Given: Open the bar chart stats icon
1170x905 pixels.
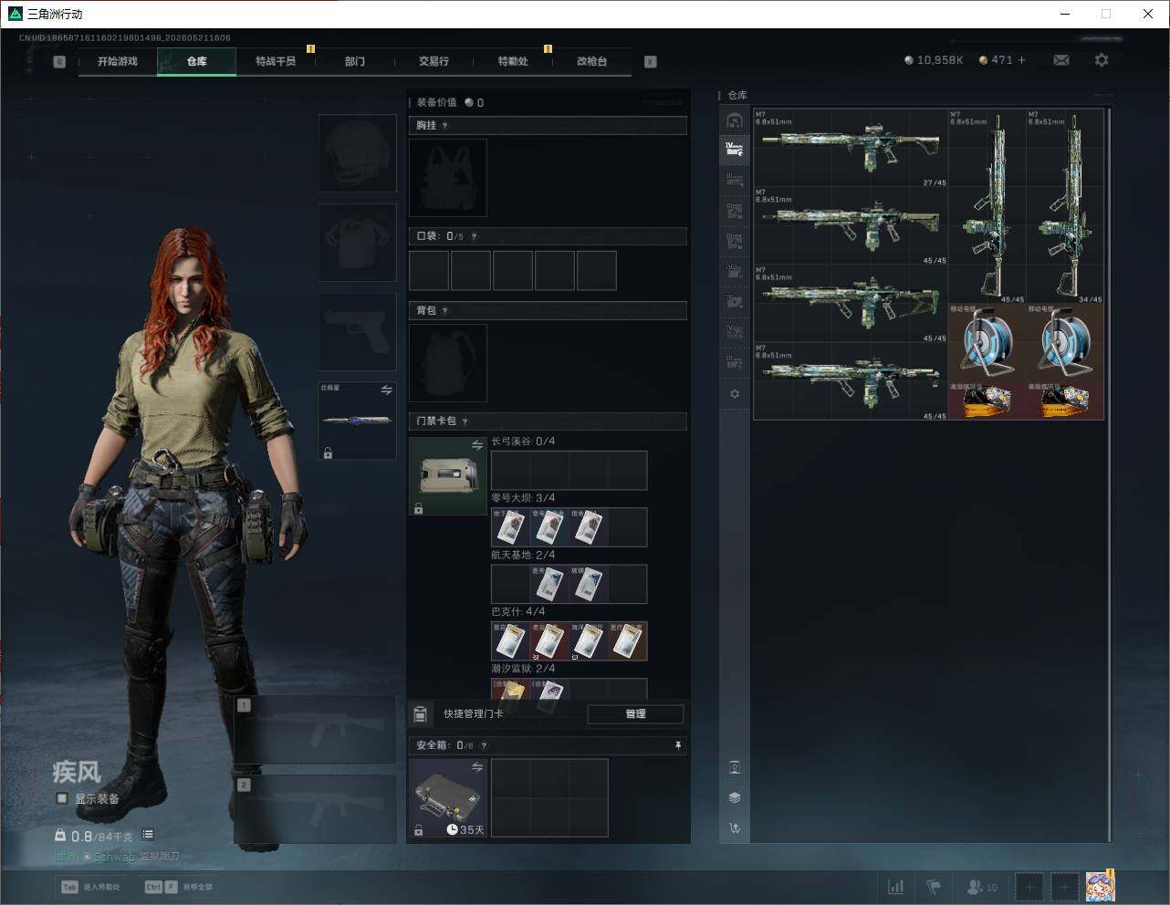Looking at the screenshot, I should (x=896, y=887).
